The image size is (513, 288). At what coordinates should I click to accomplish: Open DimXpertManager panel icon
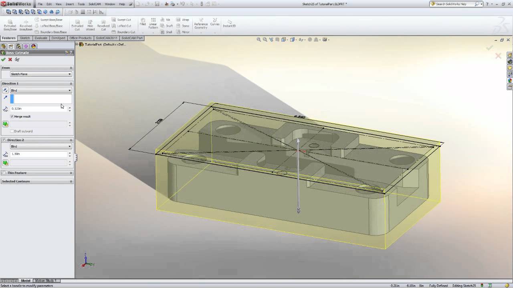coord(26,46)
